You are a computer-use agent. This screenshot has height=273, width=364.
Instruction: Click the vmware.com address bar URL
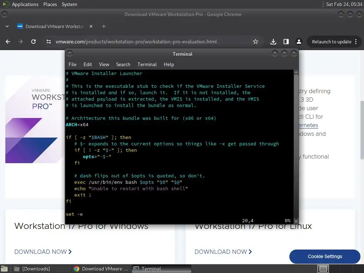tap(136, 42)
